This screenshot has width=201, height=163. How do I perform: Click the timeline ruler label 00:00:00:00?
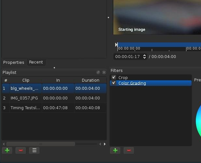129,48
